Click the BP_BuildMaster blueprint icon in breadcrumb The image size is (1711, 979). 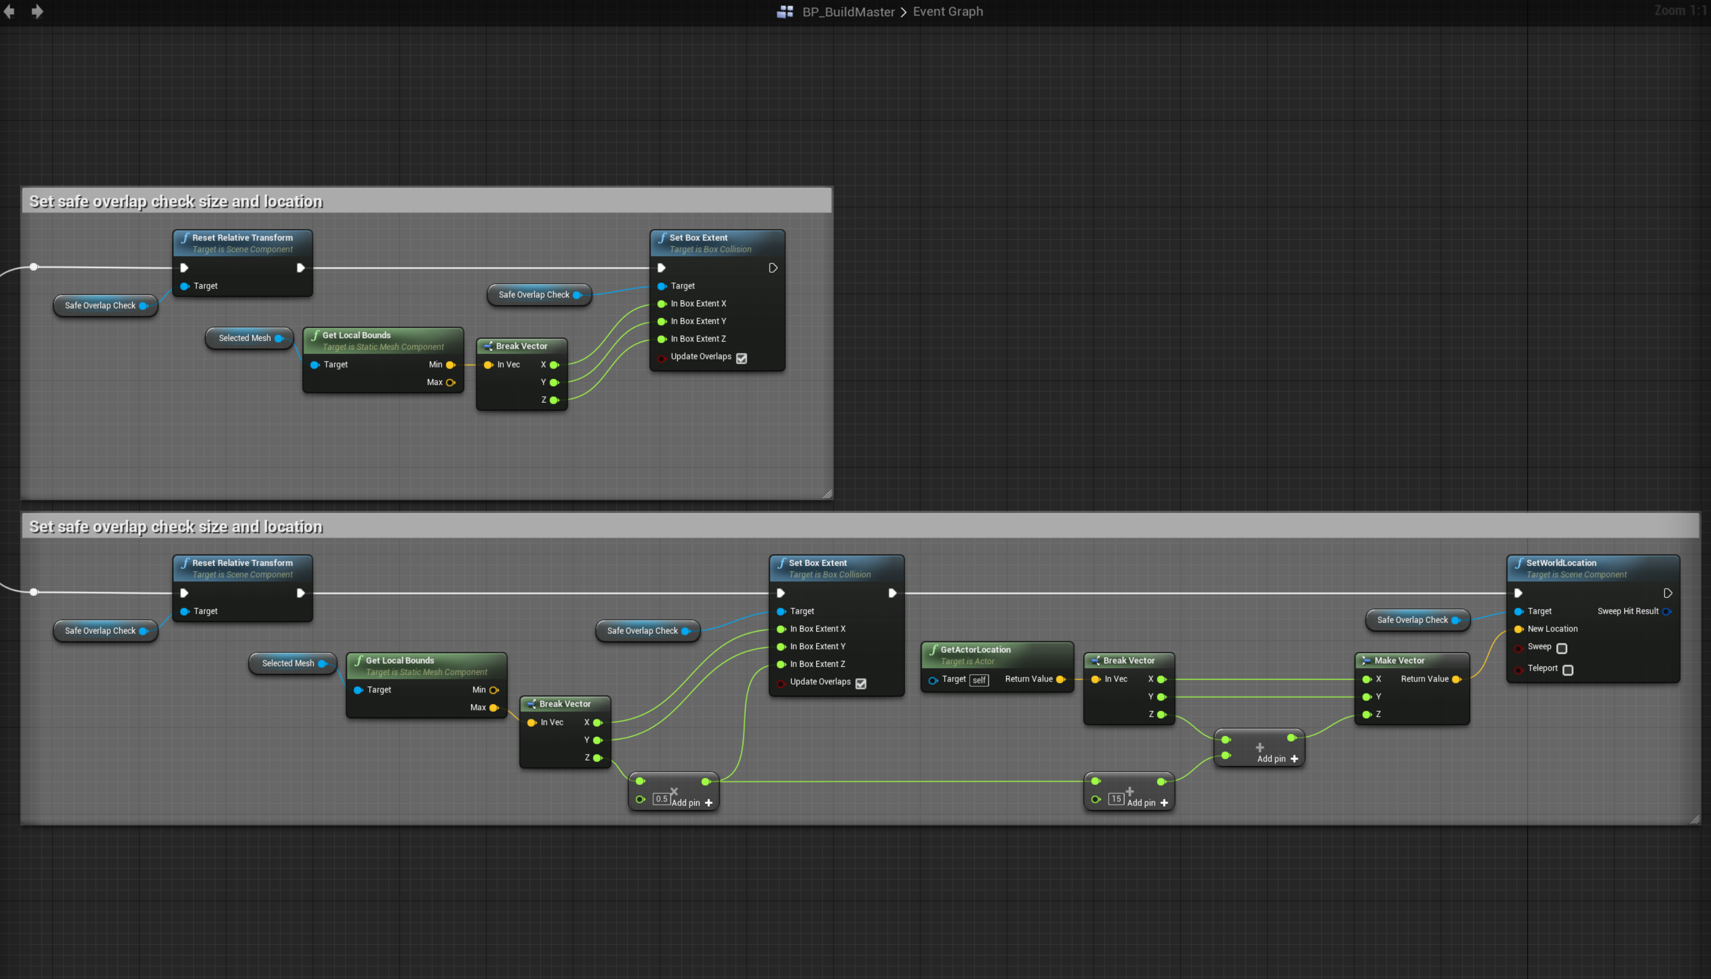tap(784, 11)
